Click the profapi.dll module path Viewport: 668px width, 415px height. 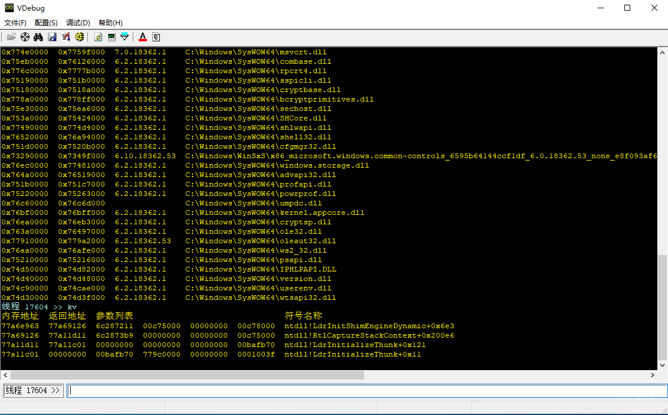[258, 184]
